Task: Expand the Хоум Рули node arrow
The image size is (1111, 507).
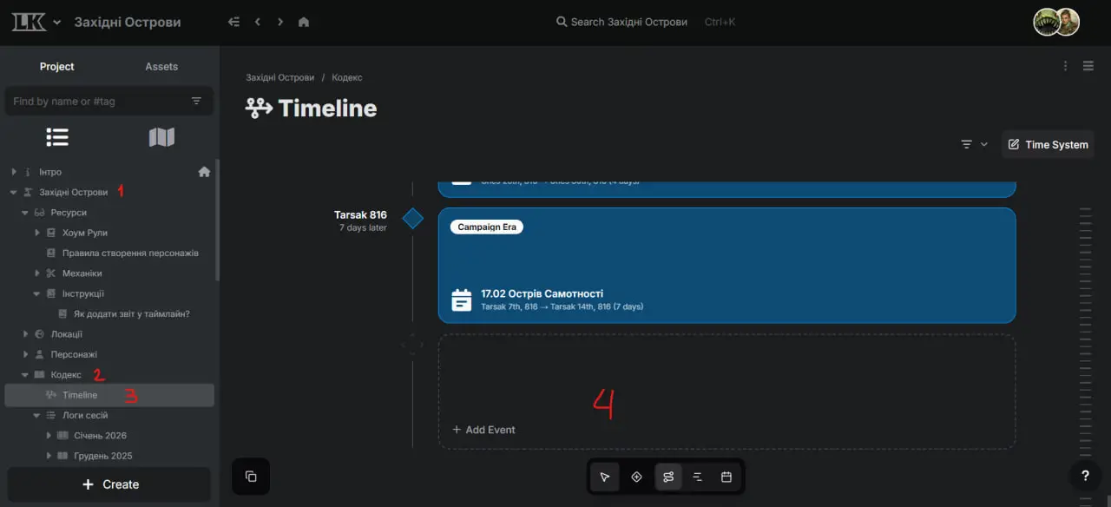Action: (x=37, y=233)
